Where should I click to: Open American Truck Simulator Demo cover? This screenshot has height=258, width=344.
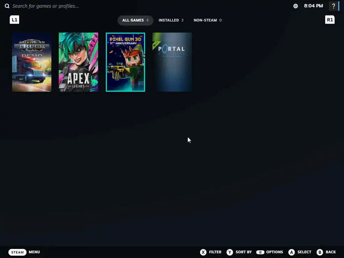coord(32,62)
